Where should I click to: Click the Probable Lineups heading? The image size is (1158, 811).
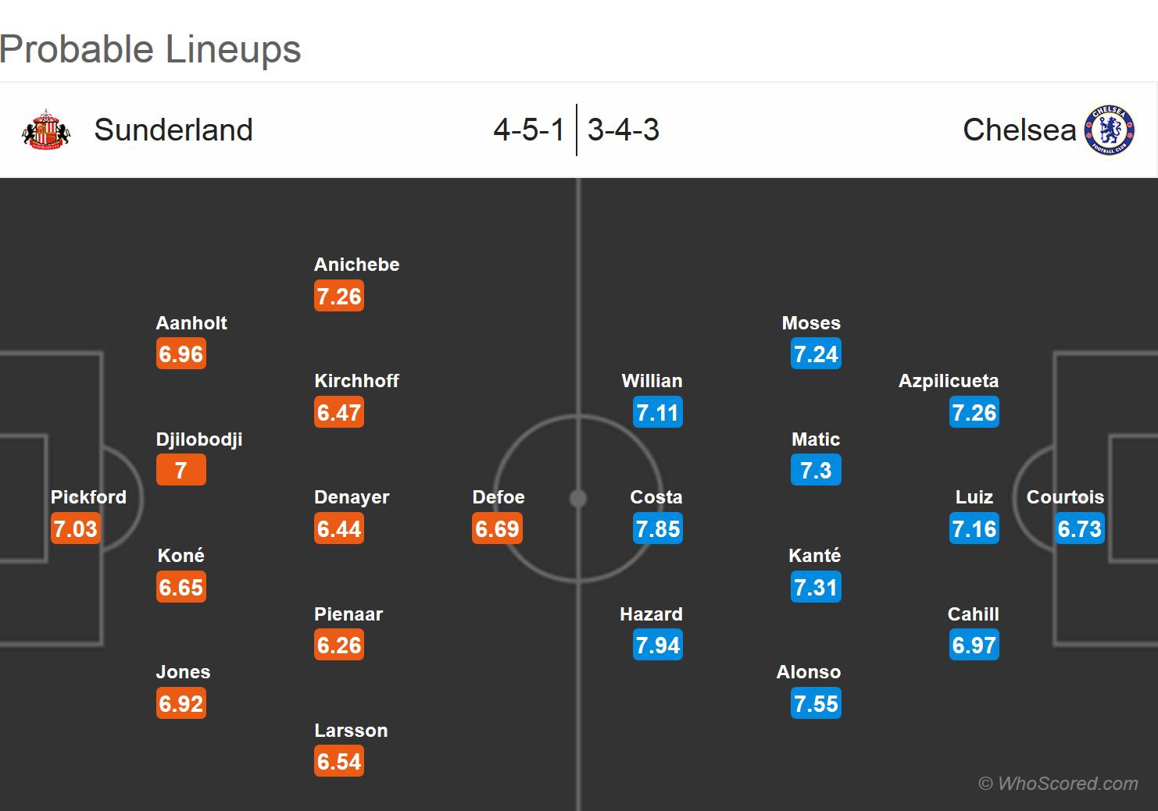click(x=151, y=49)
